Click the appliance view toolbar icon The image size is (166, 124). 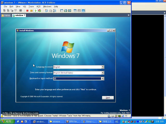pyautogui.click(x=79, y=11)
